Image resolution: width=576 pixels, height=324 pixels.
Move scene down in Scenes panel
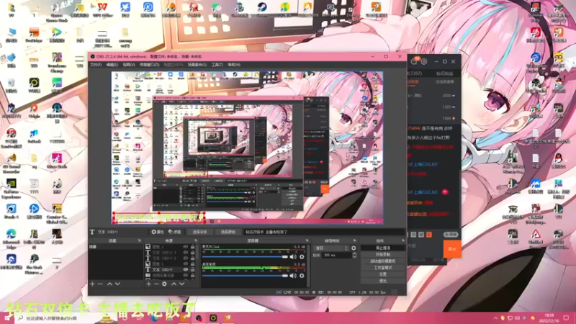117,284
